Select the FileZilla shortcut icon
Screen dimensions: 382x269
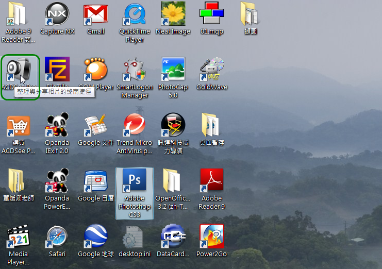pyautogui.click(x=57, y=69)
